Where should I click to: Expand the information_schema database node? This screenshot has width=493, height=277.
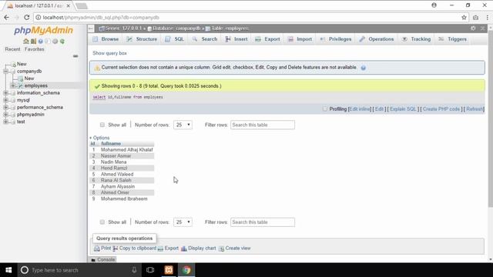click(5, 93)
